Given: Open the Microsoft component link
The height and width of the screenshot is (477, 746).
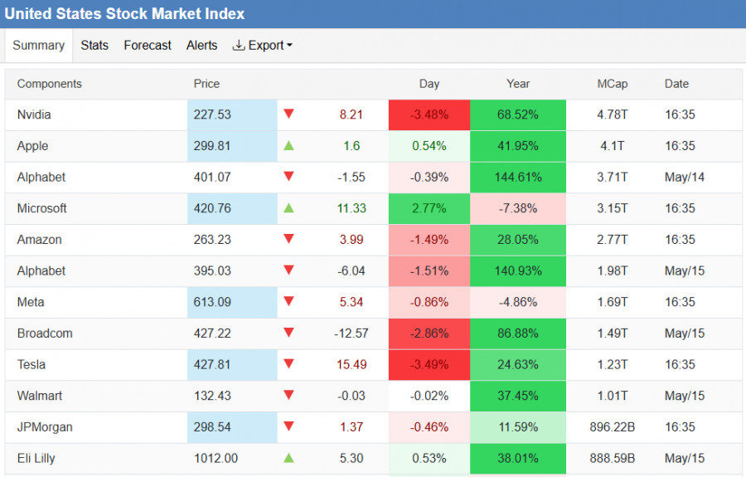Looking at the screenshot, I should [x=42, y=208].
